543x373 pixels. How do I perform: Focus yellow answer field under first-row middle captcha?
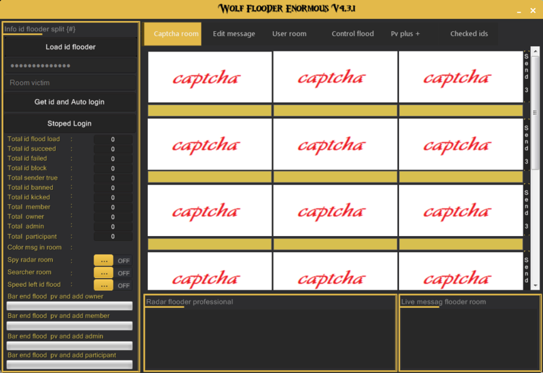pyautogui.click(x=335, y=111)
